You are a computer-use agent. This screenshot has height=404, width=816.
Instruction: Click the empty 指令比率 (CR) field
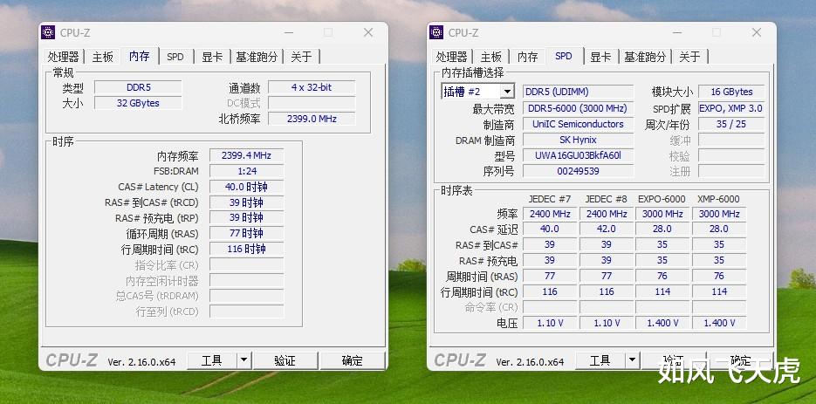click(x=247, y=264)
